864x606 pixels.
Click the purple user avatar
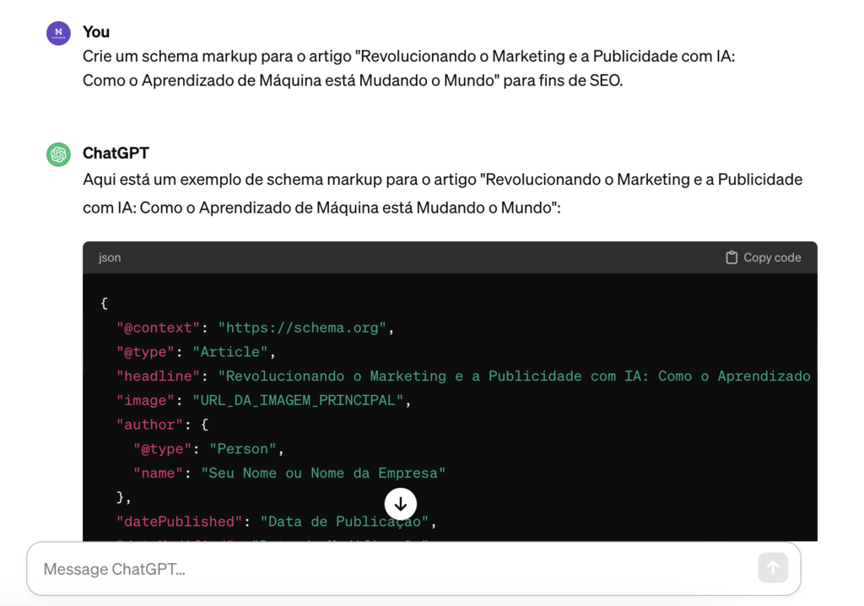(57, 32)
